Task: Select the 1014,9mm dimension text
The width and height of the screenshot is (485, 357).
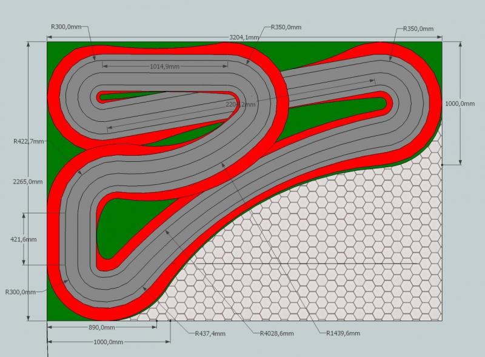Action: [165, 66]
